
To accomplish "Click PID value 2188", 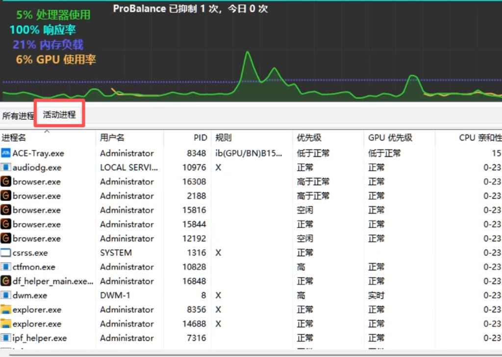I will 196,196.
